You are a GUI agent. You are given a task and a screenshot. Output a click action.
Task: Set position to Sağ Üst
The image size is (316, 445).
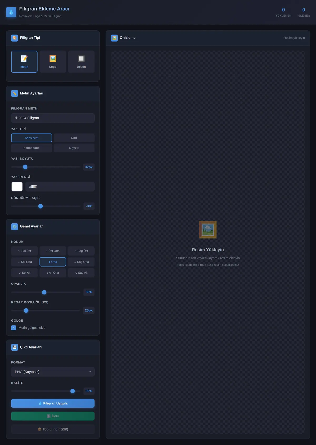81,251
